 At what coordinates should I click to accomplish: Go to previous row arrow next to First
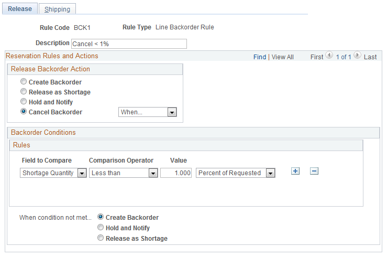[x=329, y=55]
